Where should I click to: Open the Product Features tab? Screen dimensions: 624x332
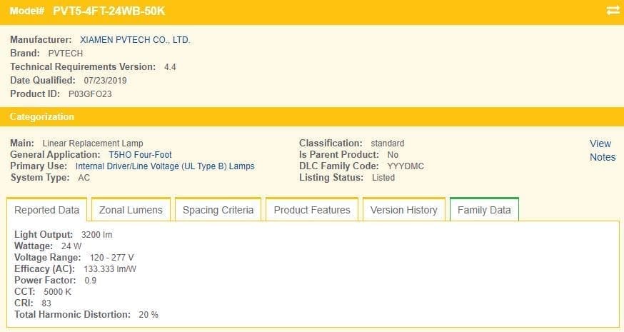312,210
